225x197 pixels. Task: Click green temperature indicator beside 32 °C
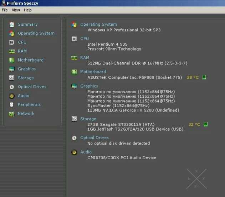206,124
